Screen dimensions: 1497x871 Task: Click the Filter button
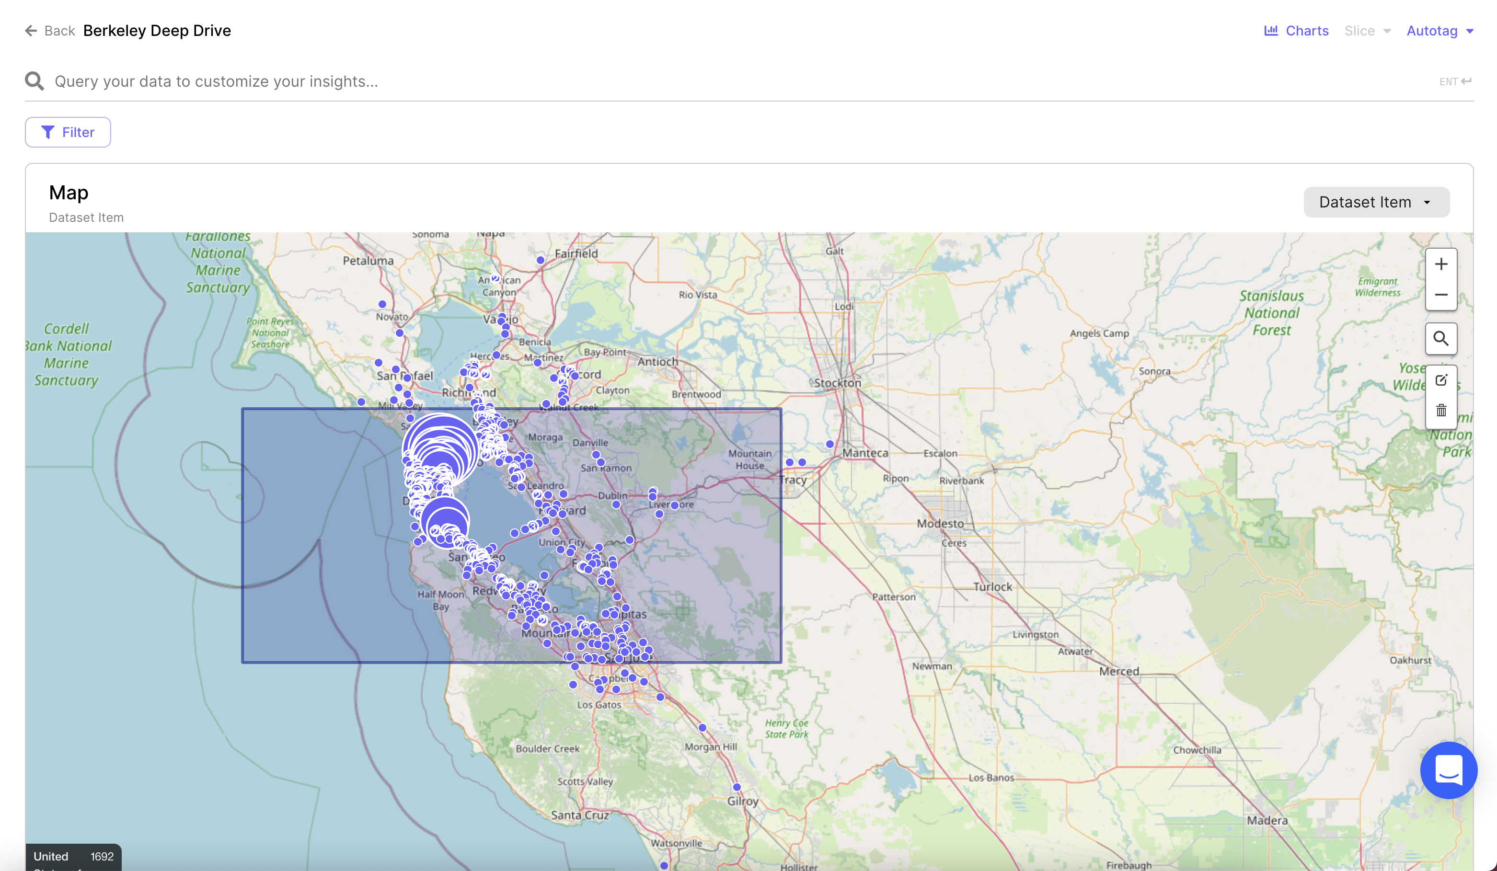pyautogui.click(x=68, y=132)
